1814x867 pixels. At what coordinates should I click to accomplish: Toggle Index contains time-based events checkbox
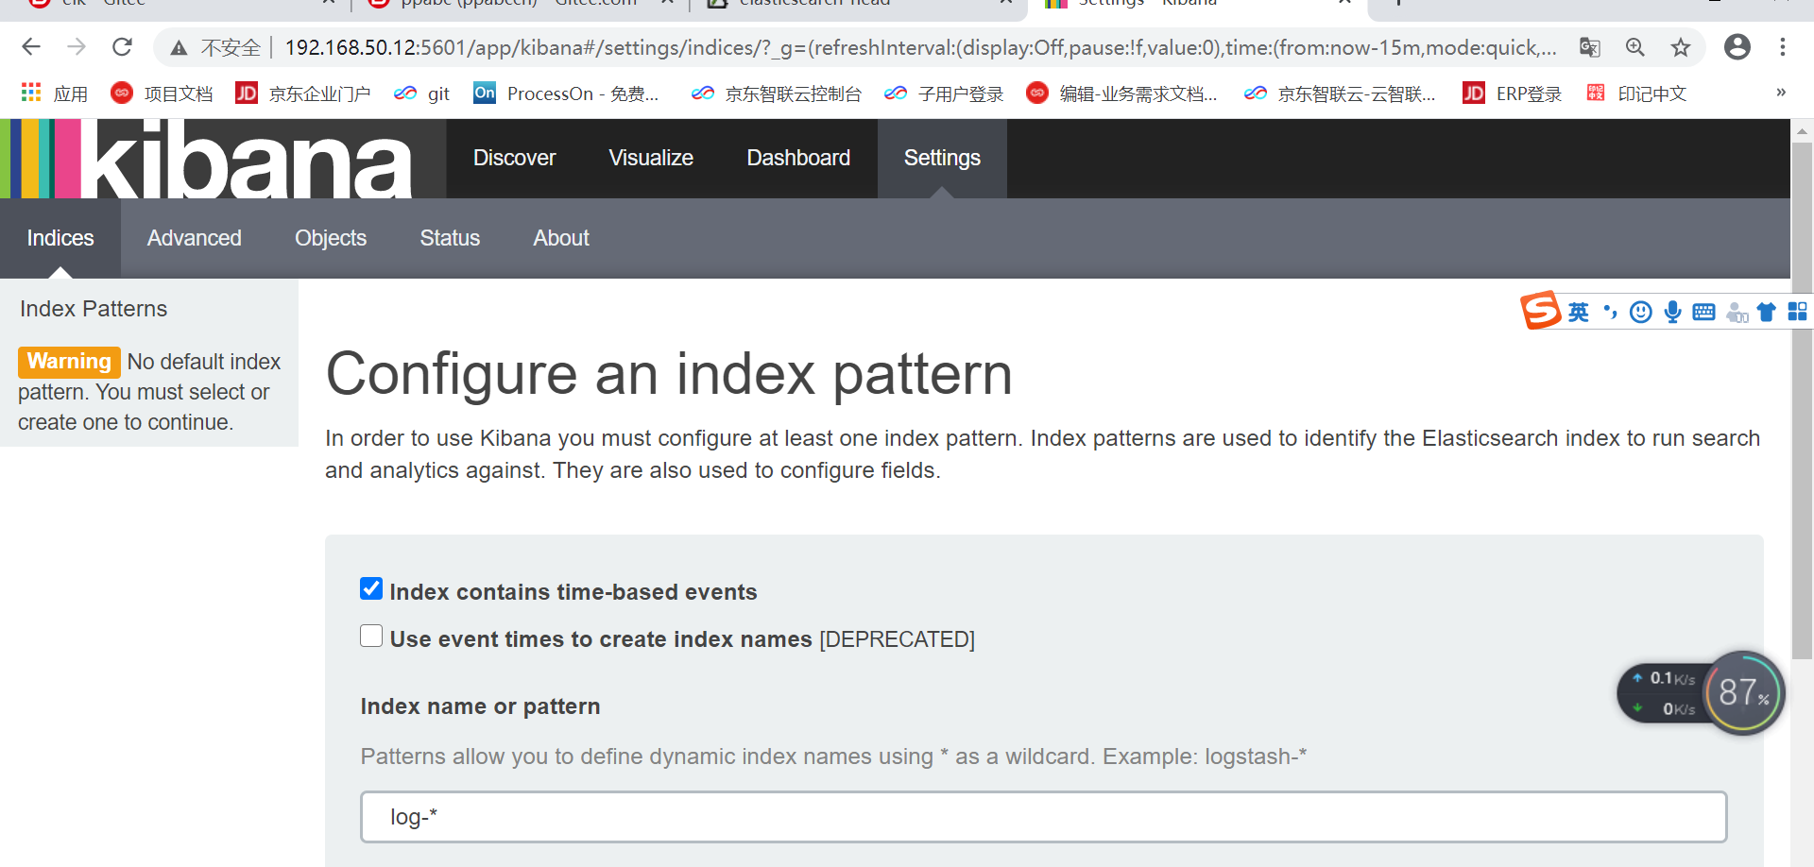371,589
